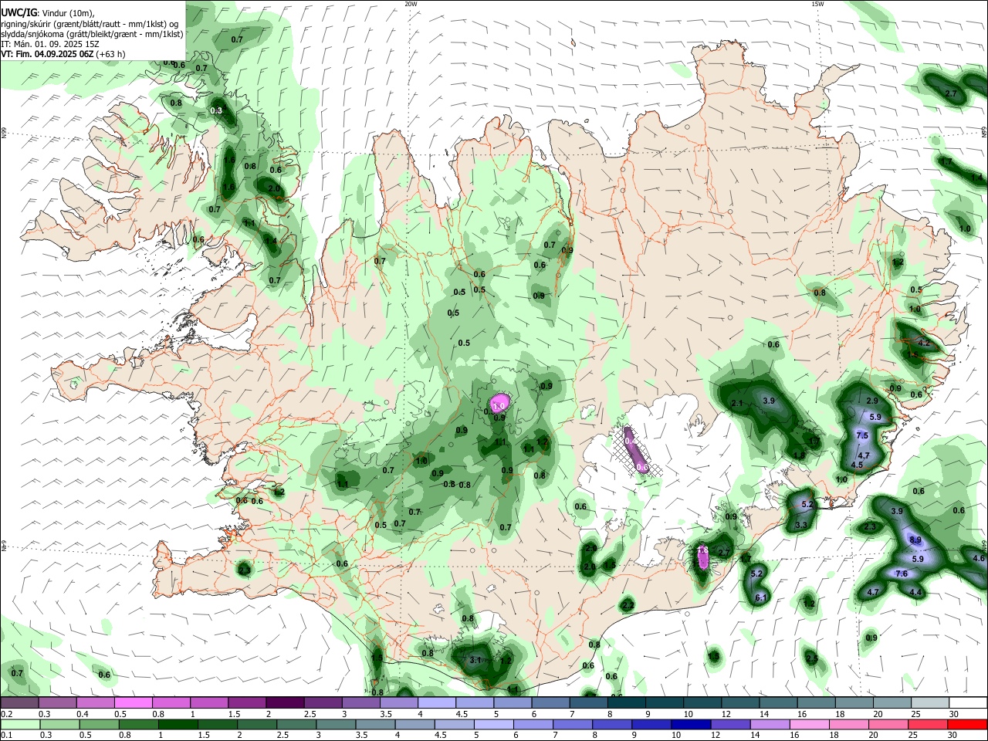This screenshot has width=988, height=741.
Task: Click the 3.1 precipitation value on the south coast
Action: click(x=475, y=660)
